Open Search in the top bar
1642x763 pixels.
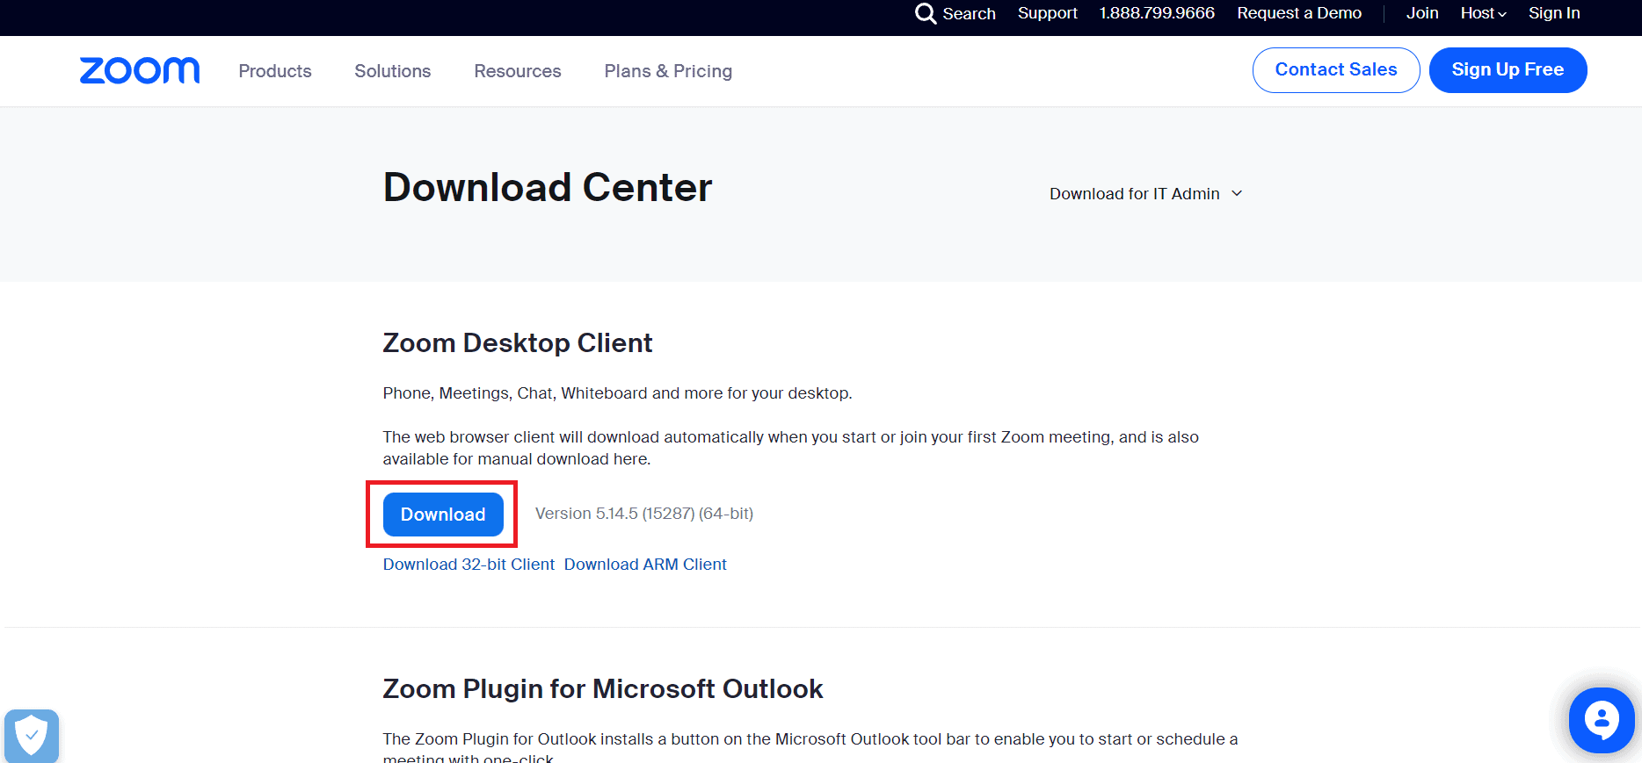(x=955, y=13)
